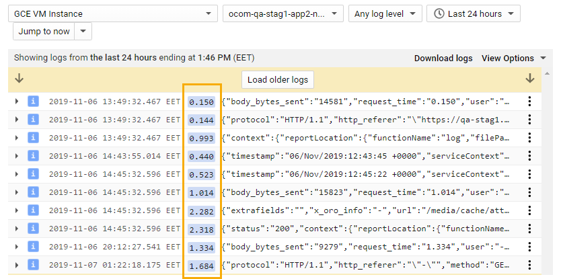Expand the log entry with value 0.523
563x279 pixels.
click(x=17, y=175)
